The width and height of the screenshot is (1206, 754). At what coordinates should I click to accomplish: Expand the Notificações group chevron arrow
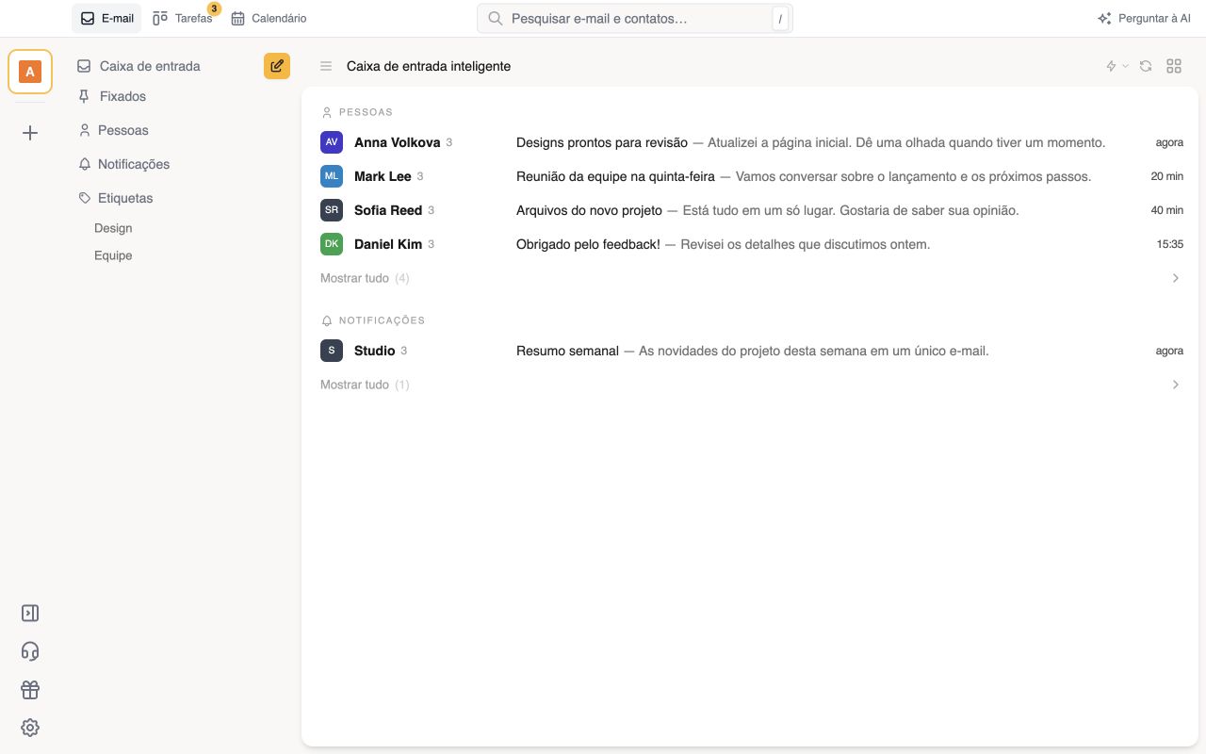click(1175, 385)
